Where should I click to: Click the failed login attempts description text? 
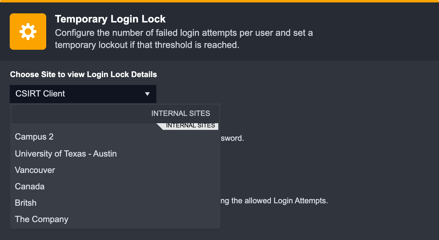(184, 33)
